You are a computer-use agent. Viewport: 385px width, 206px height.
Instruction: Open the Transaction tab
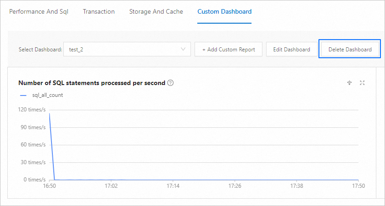[99, 11]
